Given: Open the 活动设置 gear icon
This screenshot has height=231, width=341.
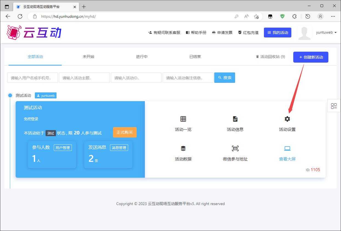Looking at the screenshot, I should point(287,119).
